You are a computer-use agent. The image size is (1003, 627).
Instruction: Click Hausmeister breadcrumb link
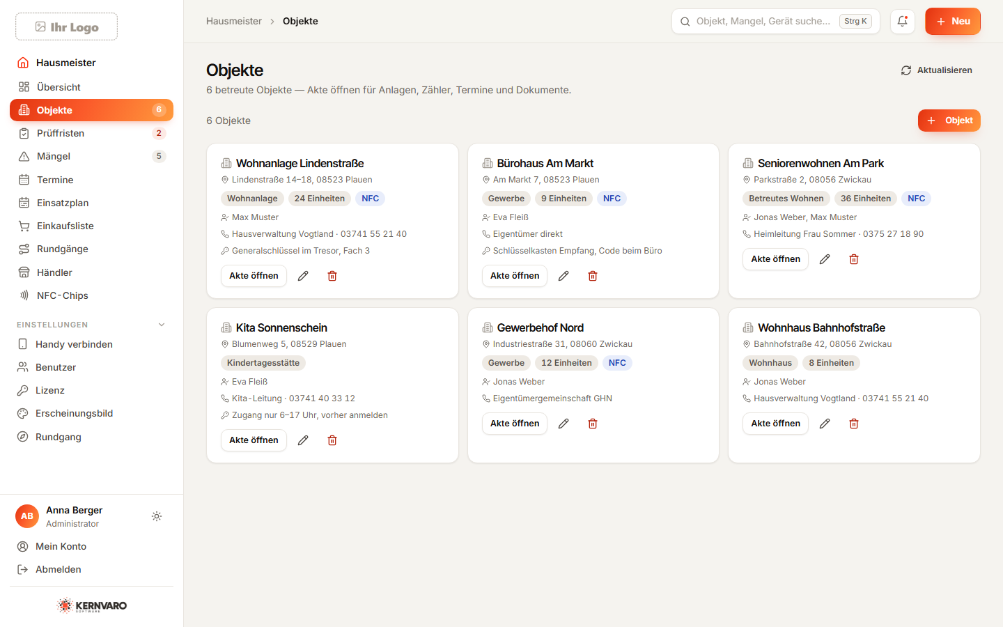pos(234,21)
